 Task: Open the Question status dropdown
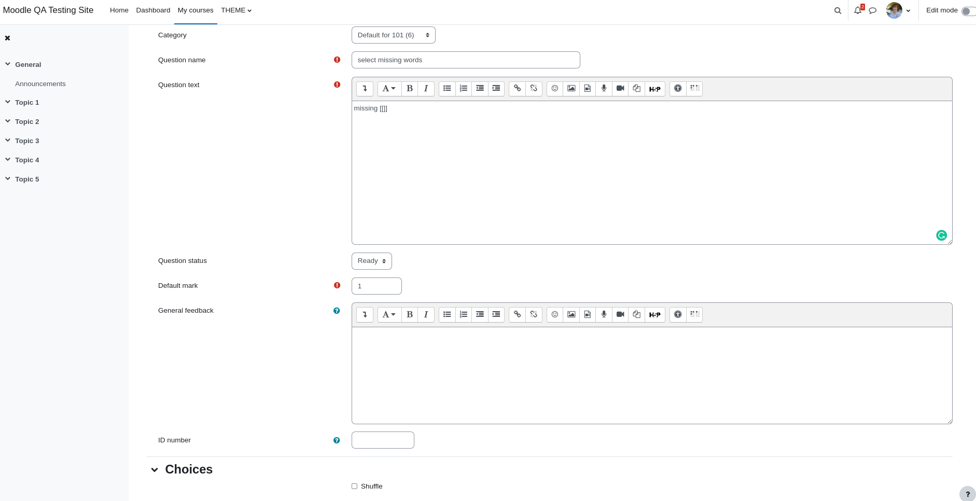(x=372, y=261)
